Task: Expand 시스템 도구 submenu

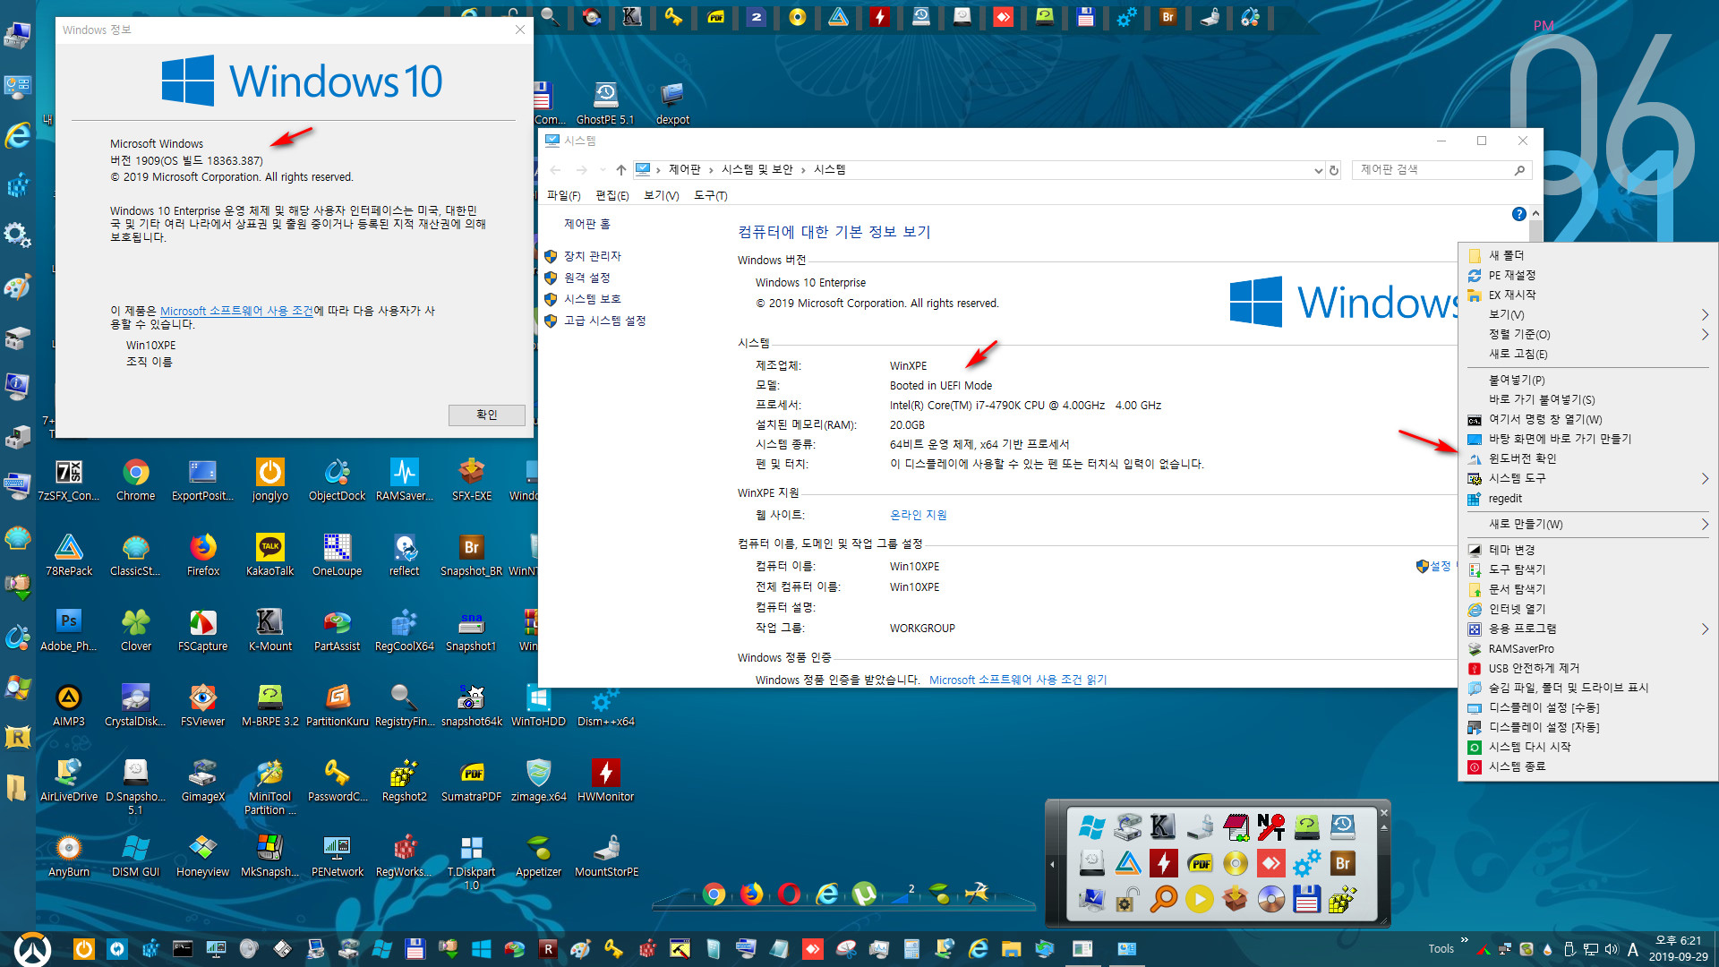Action: [x=1588, y=478]
